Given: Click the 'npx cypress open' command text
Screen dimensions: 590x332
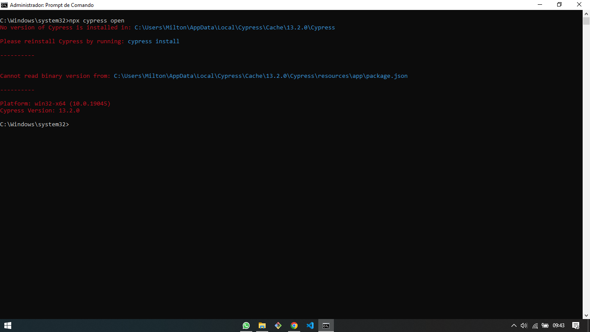Looking at the screenshot, I should pos(97,20).
